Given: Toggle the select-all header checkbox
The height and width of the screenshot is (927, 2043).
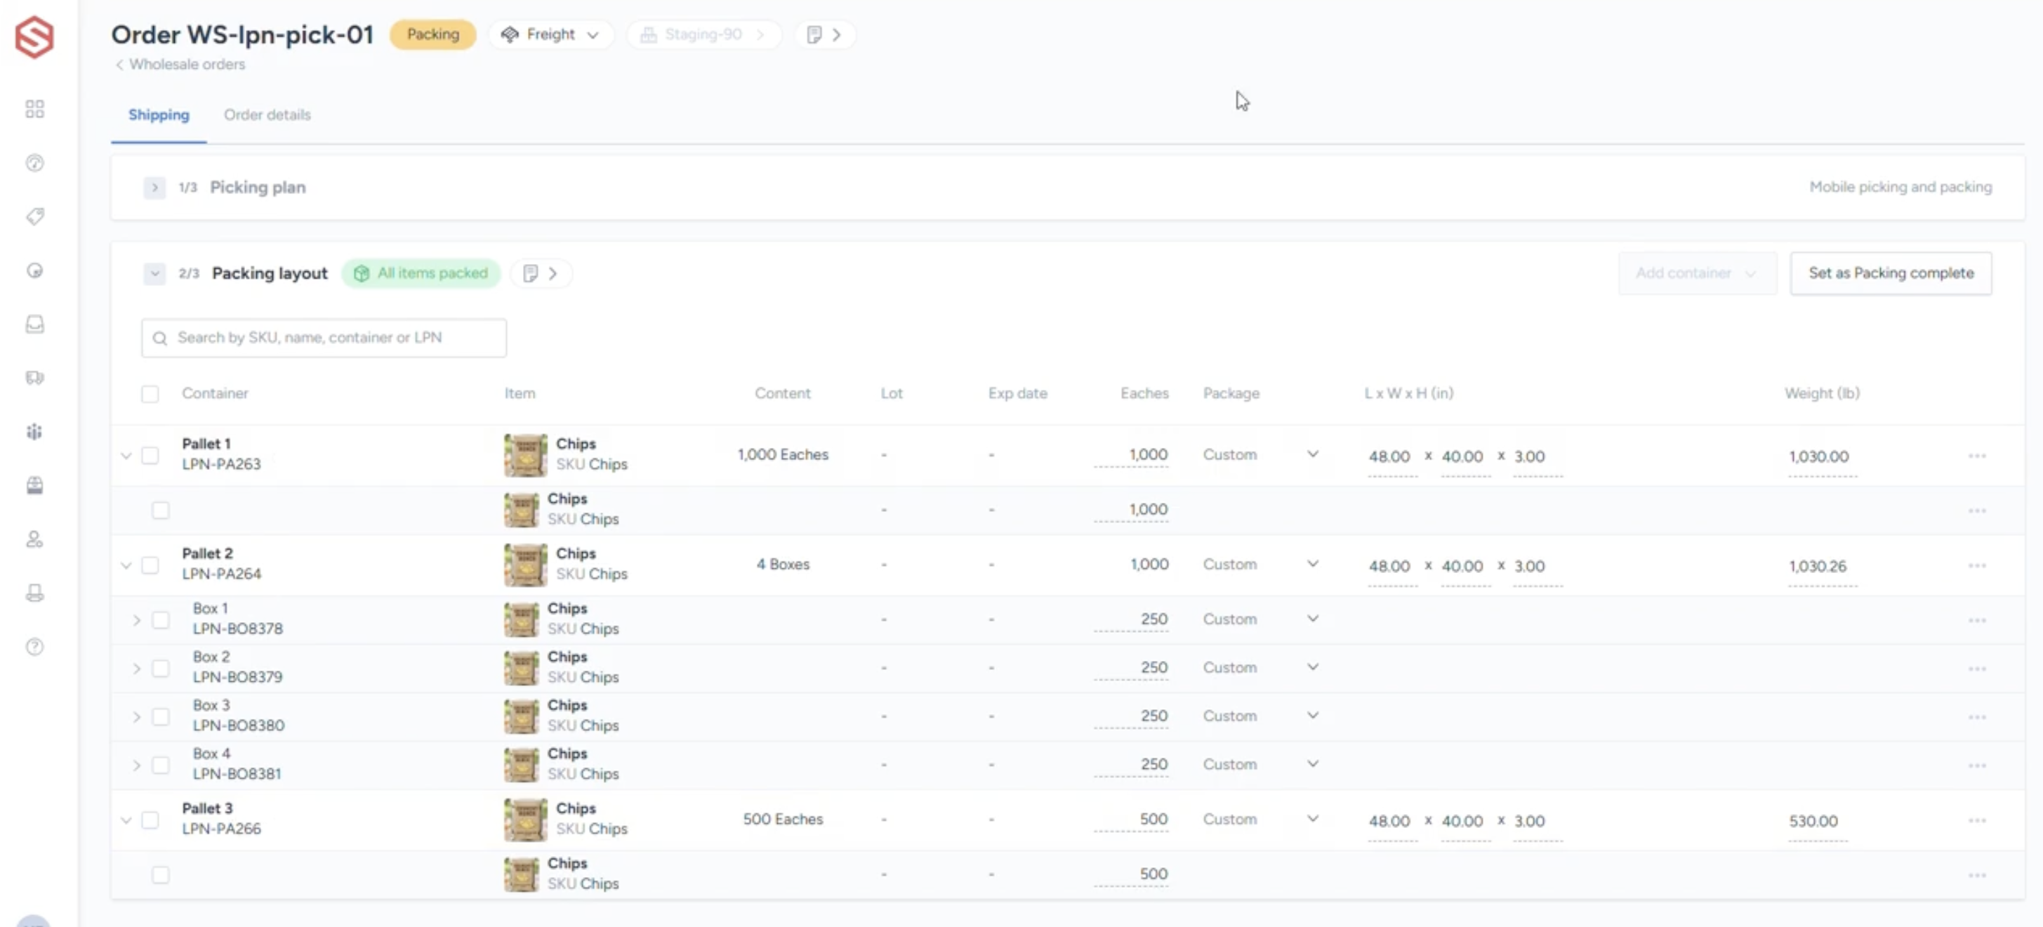Looking at the screenshot, I should [x=150, y=394].
